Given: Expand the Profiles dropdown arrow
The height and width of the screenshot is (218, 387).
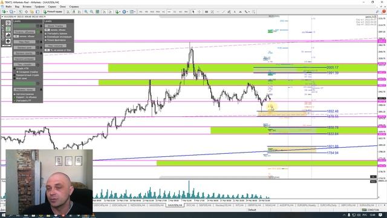Looking at the screenshot, I should pyautogui.click(x=15, y=12).
